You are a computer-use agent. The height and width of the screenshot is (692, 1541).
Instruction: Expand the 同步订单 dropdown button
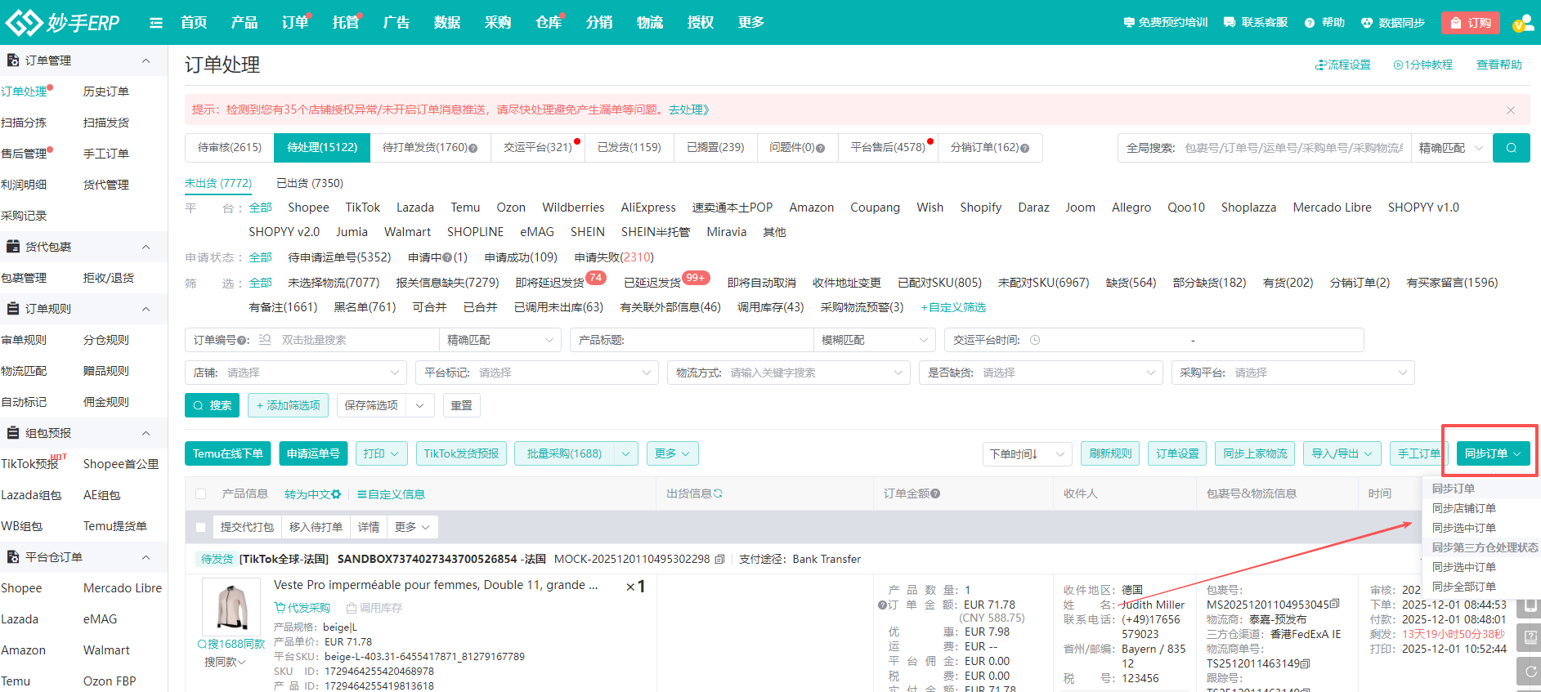point(1493,453)
